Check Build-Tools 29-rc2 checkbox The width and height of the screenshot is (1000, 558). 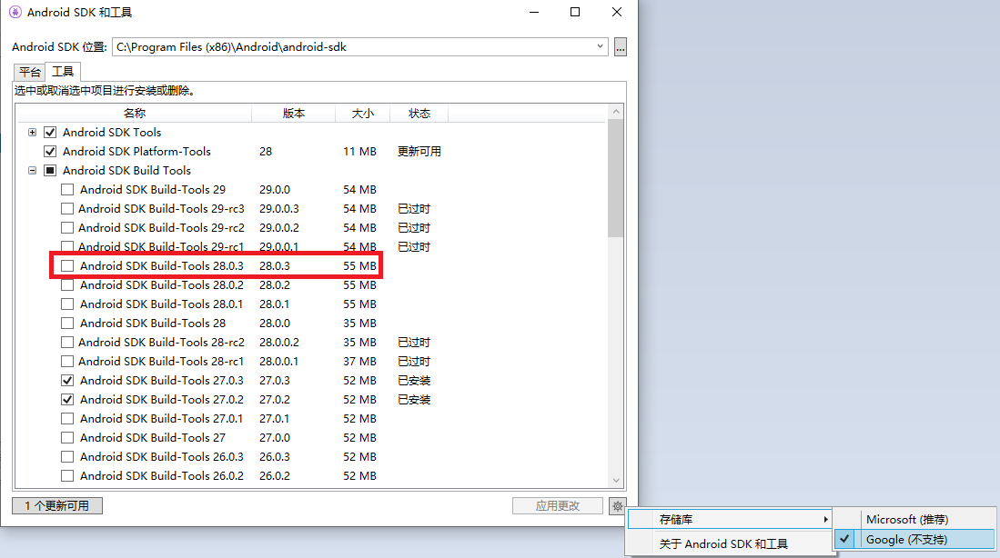click(x=67, y=228)
